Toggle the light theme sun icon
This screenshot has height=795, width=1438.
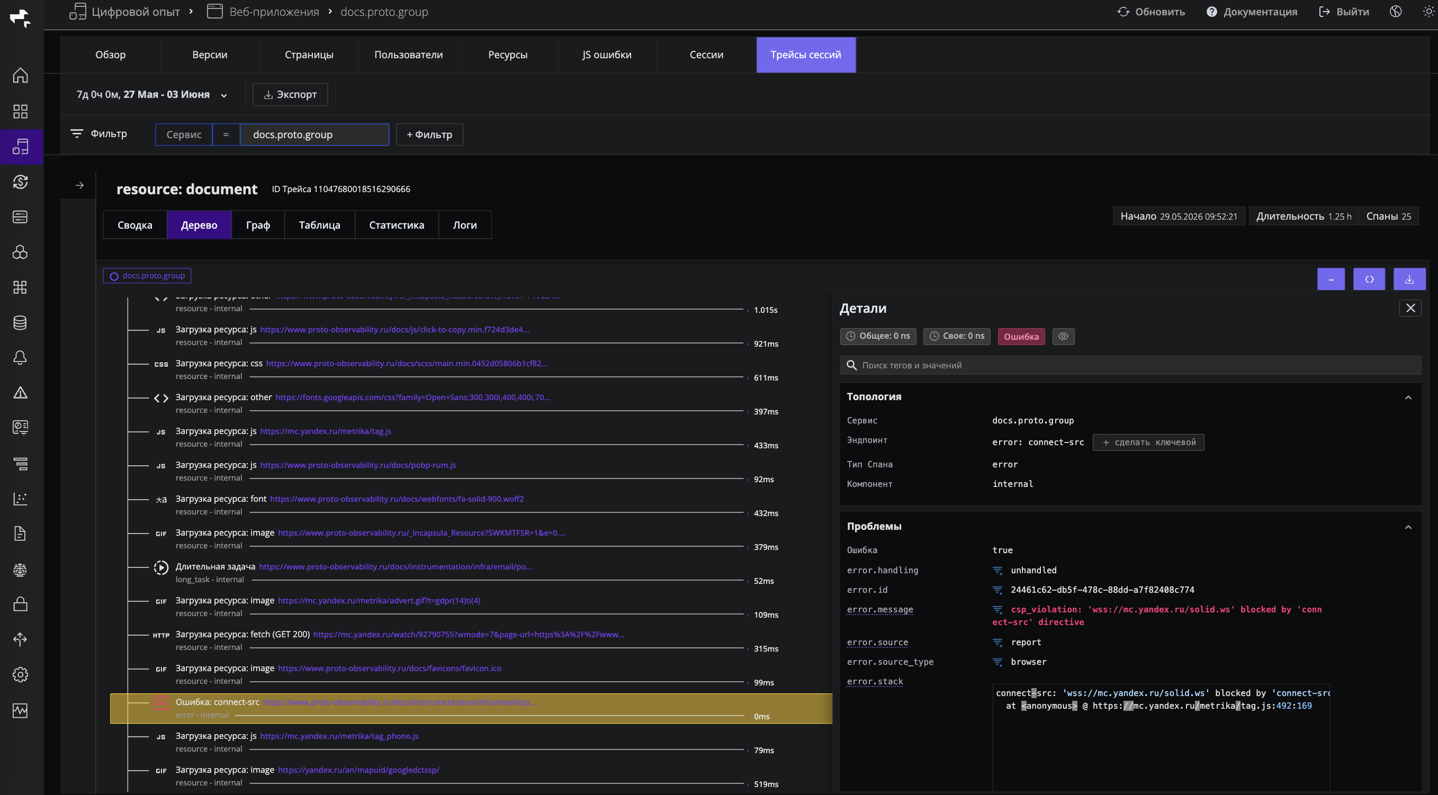click(1428, 12)
